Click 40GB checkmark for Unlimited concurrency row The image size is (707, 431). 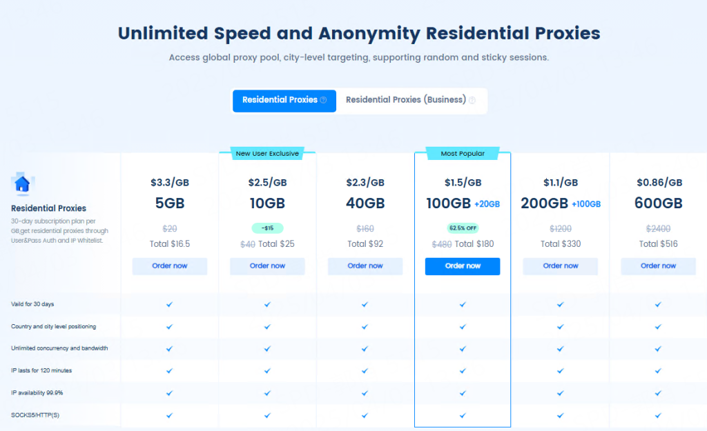365,348
